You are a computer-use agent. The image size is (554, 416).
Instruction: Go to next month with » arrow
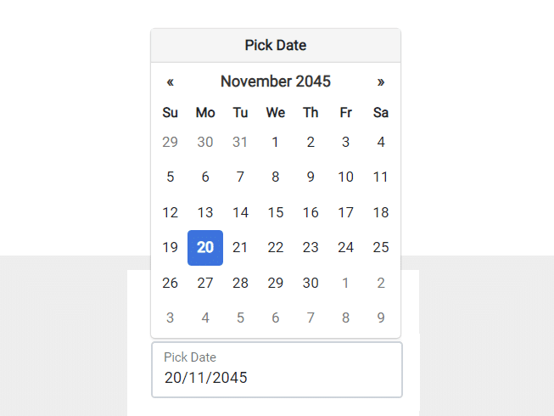point(381,82)
